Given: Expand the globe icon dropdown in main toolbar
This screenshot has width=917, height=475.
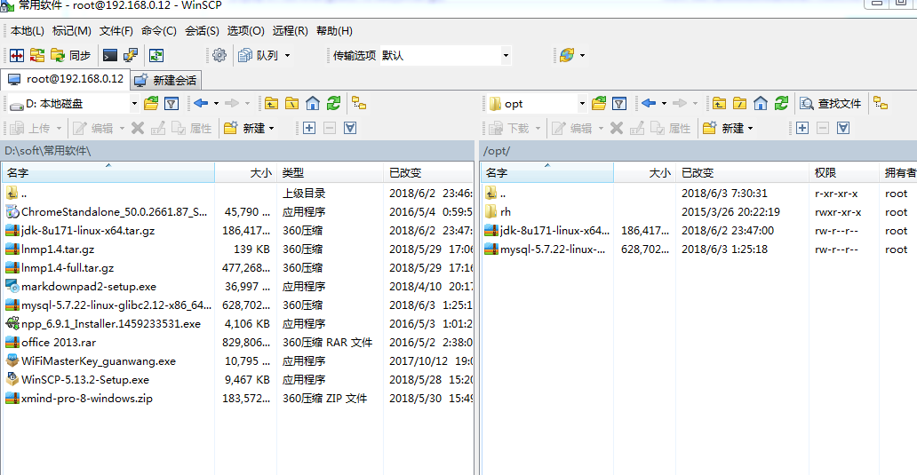Looking at the screenshot, I should click(x=582, y=56).
